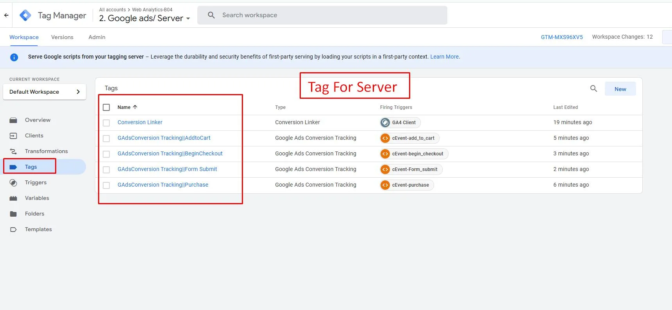Open Clients in the sidebar

coord(34,135)
